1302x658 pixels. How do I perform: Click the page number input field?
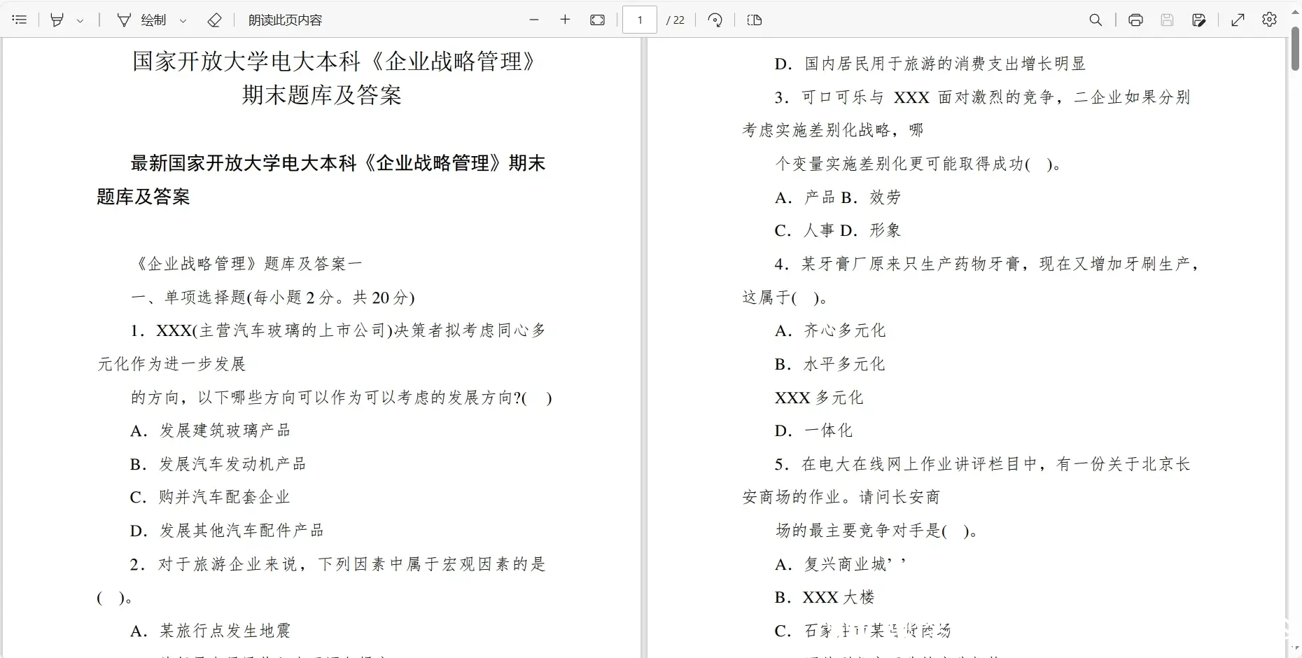click(x=640, y=20)
